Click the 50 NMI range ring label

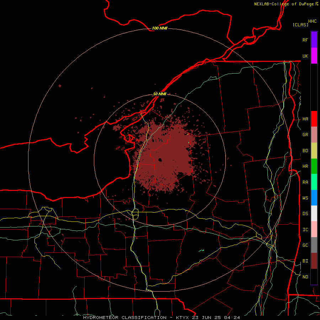tap(160, 94)
